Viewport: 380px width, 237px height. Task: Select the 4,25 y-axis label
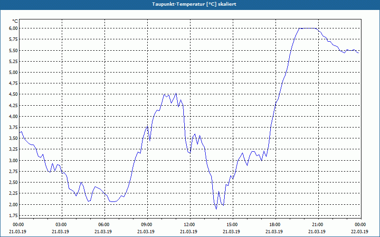coord(13,105)
